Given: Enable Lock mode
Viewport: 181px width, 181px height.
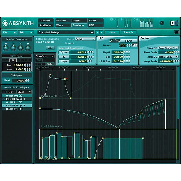Looking at the screenshot, I should tap(40, 64).
